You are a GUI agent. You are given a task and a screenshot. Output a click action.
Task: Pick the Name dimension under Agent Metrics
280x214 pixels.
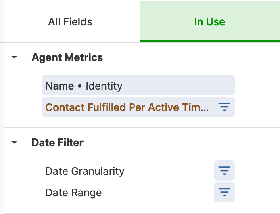[138, 85]
